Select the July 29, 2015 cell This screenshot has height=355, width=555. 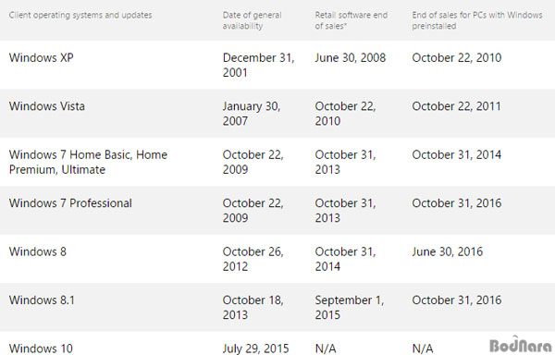255,349
